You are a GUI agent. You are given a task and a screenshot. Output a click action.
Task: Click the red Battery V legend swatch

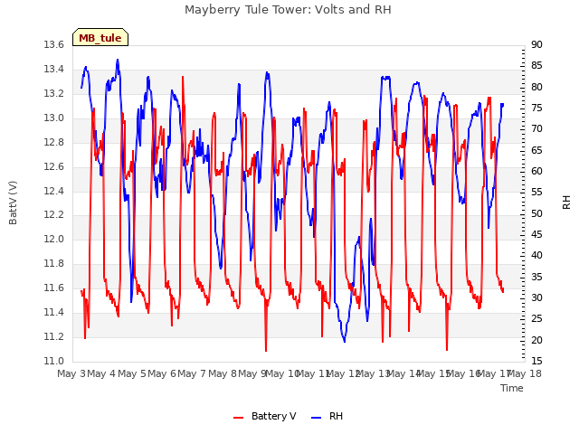(x=239, y=418)
